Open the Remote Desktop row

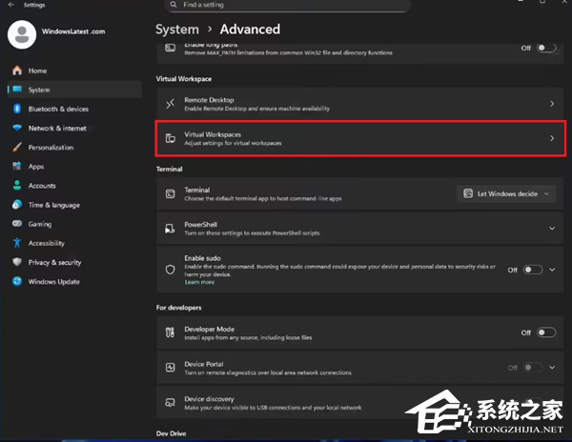(x=360, y=104)
